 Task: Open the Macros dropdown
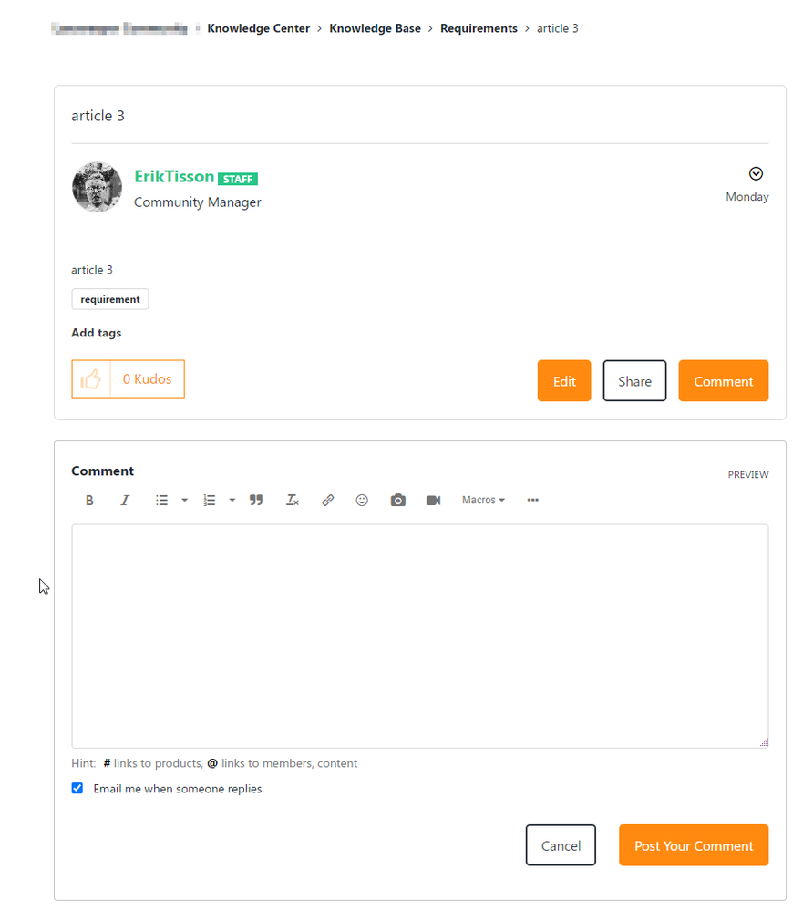(x=484, y=501)
